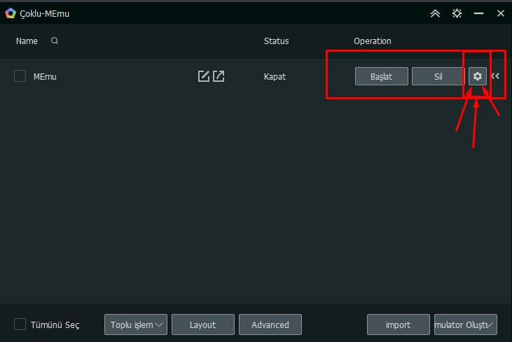Viewport: 512px width, 342px height.
Task: Click the export shortcut icon for MEmu
Action: [x=219, y=76]
